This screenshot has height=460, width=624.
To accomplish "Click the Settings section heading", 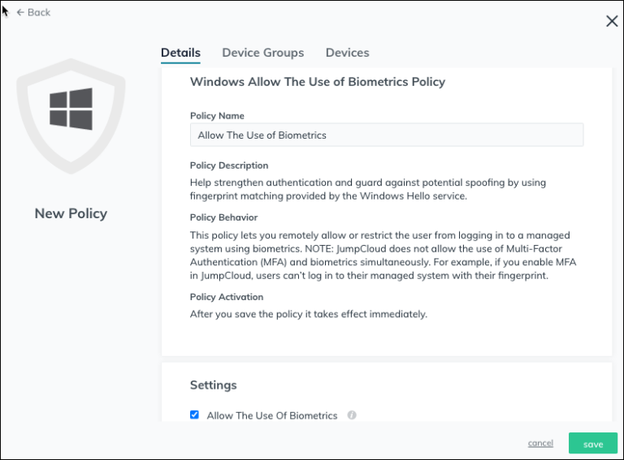I will 213,385.
